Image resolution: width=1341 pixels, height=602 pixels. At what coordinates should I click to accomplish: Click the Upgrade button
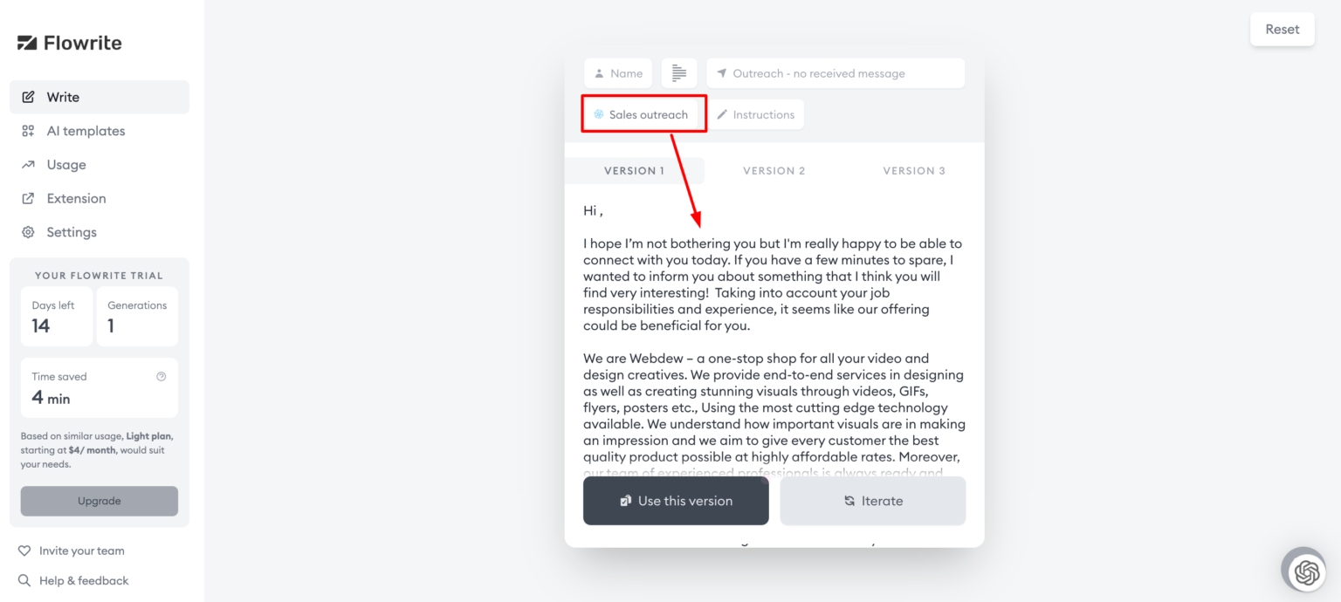click(x=99, y=501)
